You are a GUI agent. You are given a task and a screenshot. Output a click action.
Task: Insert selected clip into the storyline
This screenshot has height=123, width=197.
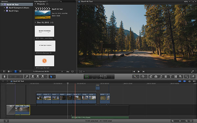coord(38,76)
